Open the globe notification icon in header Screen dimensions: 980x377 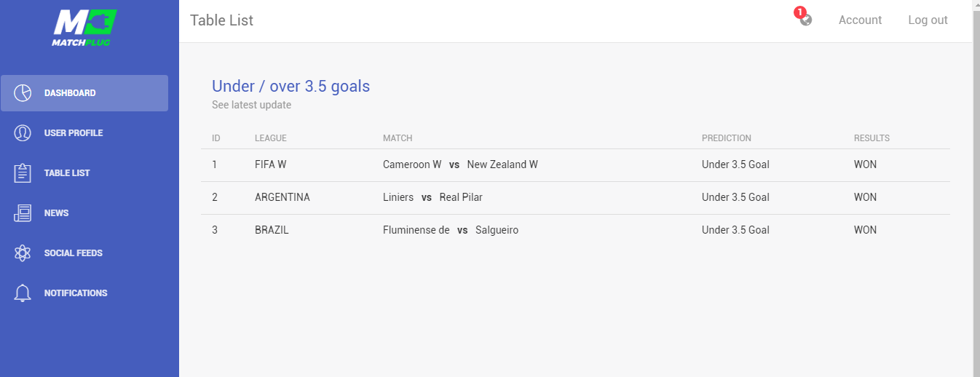coord(806,20)
